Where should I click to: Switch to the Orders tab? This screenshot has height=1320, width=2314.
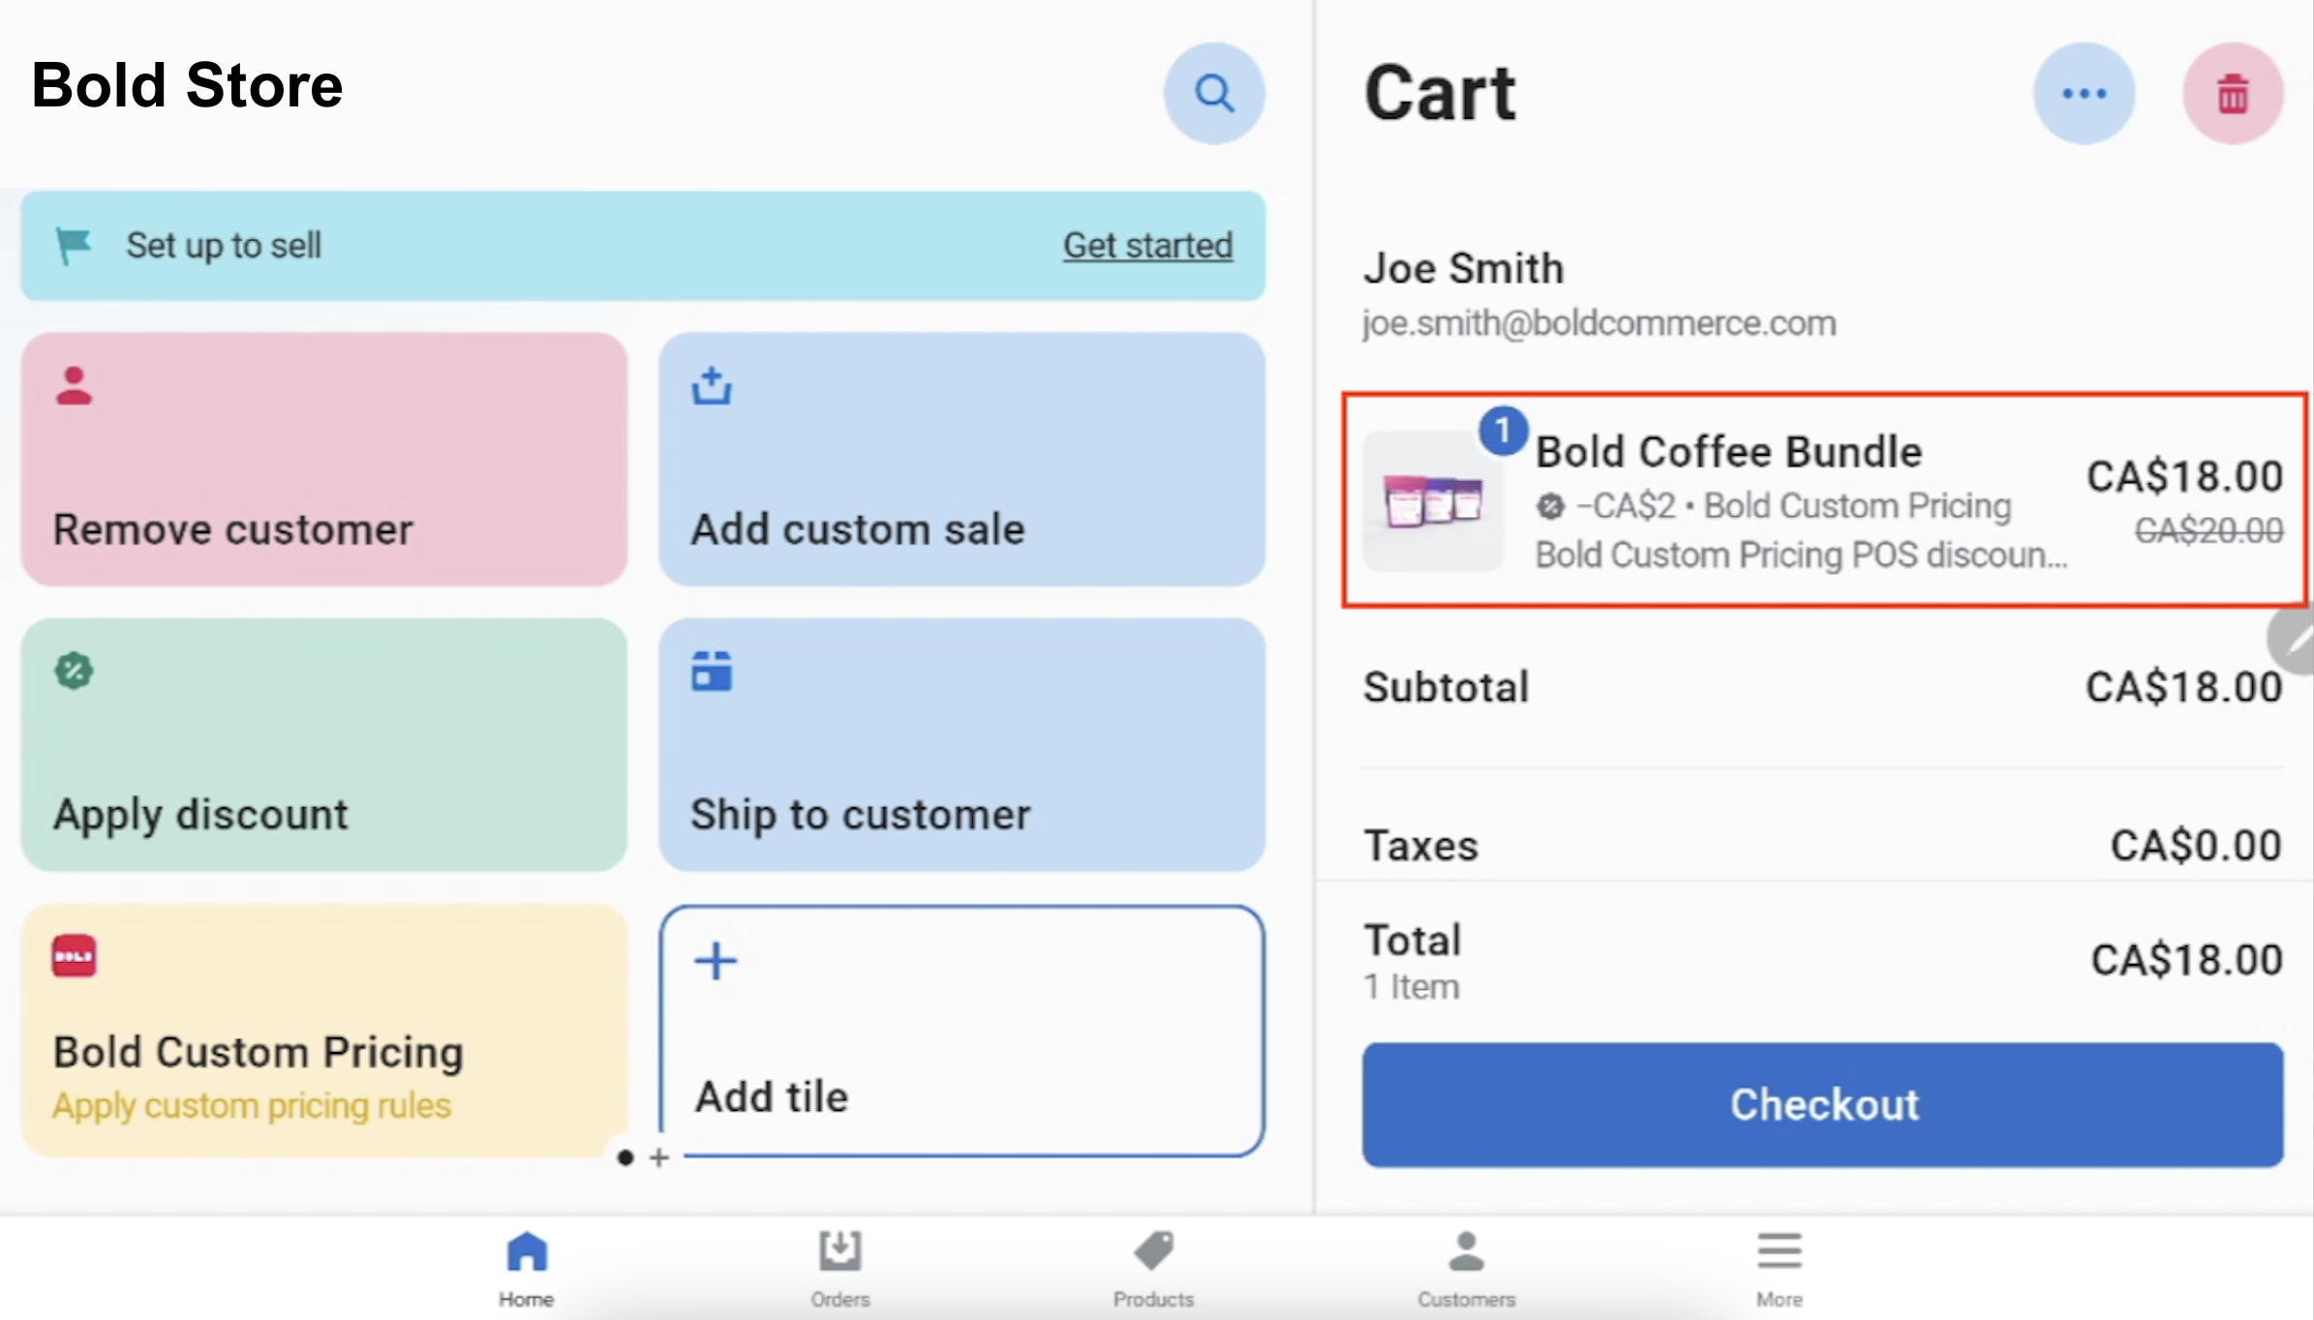pyautogui.click(x=840, y=1270)
